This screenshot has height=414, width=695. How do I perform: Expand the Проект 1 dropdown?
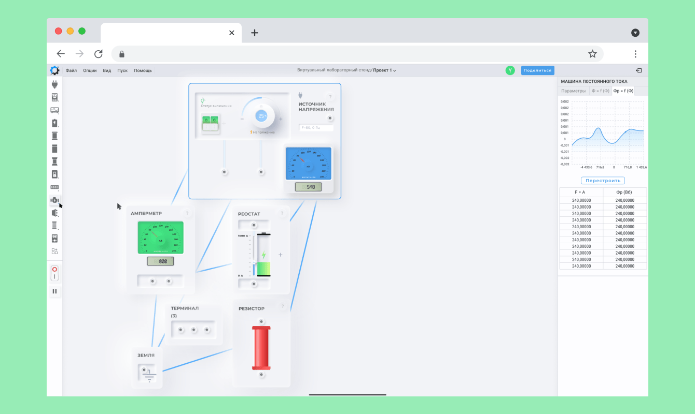(x=385, y=70)
